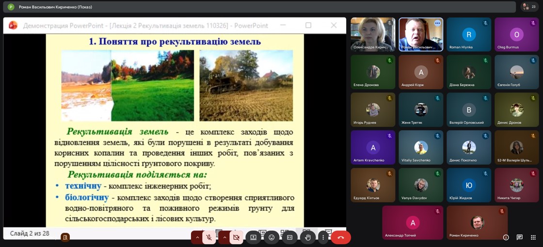Select Роман Кириченко tile in bottom row
543x247 pixels.
[x=477, y=223]
